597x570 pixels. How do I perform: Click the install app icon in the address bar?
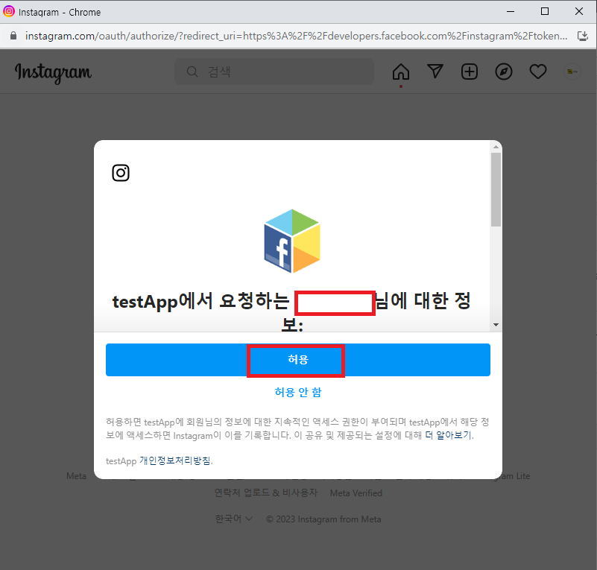583,36
